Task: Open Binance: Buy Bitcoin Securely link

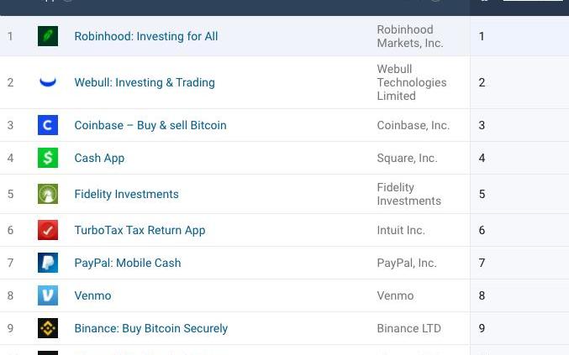Action: (x=151, y=328)
